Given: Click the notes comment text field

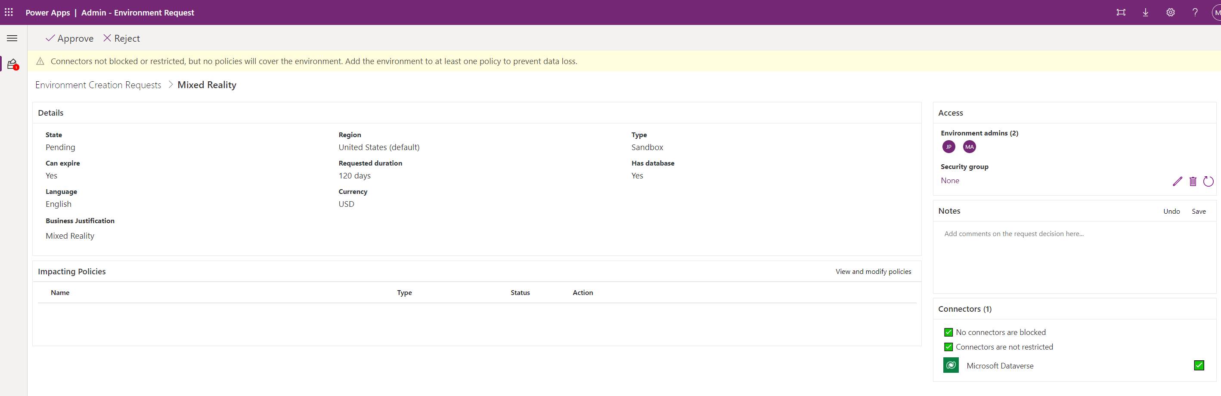Looking at the screenshot, I should click(x=1073, y=255).
